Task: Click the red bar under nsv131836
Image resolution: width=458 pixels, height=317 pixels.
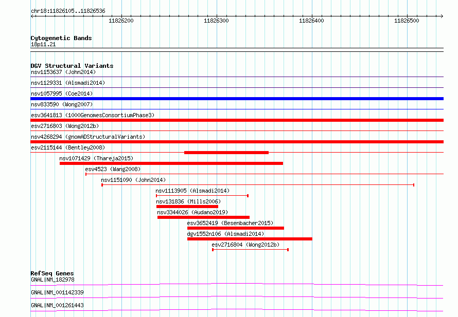Action: [x=187, y=207]
